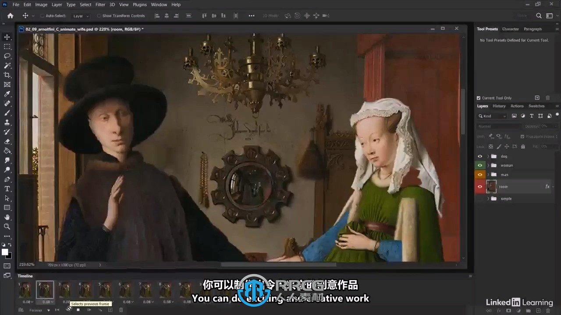The height and width of the screenshot is (315, 561).
Task: Open the Auto-Select Layer dropdown
Action: click(x=80, y=16)
